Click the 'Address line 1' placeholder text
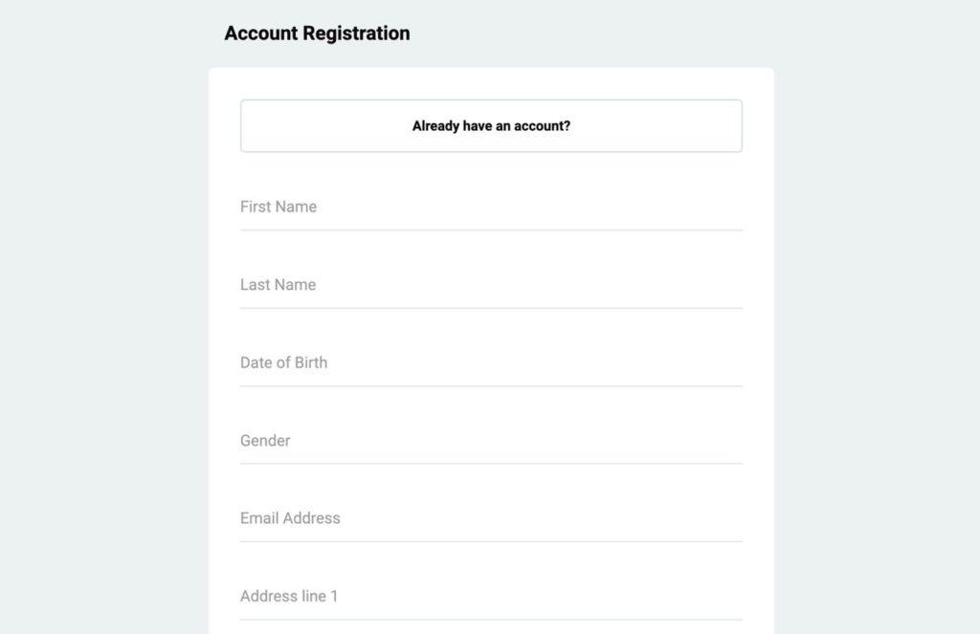 click(289, 597)
